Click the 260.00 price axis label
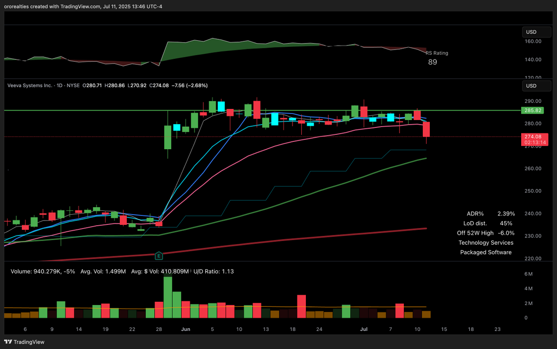Image resolution: width=557 pixels, height=349 pixels. pyautogui.click(x=532, y=168)
